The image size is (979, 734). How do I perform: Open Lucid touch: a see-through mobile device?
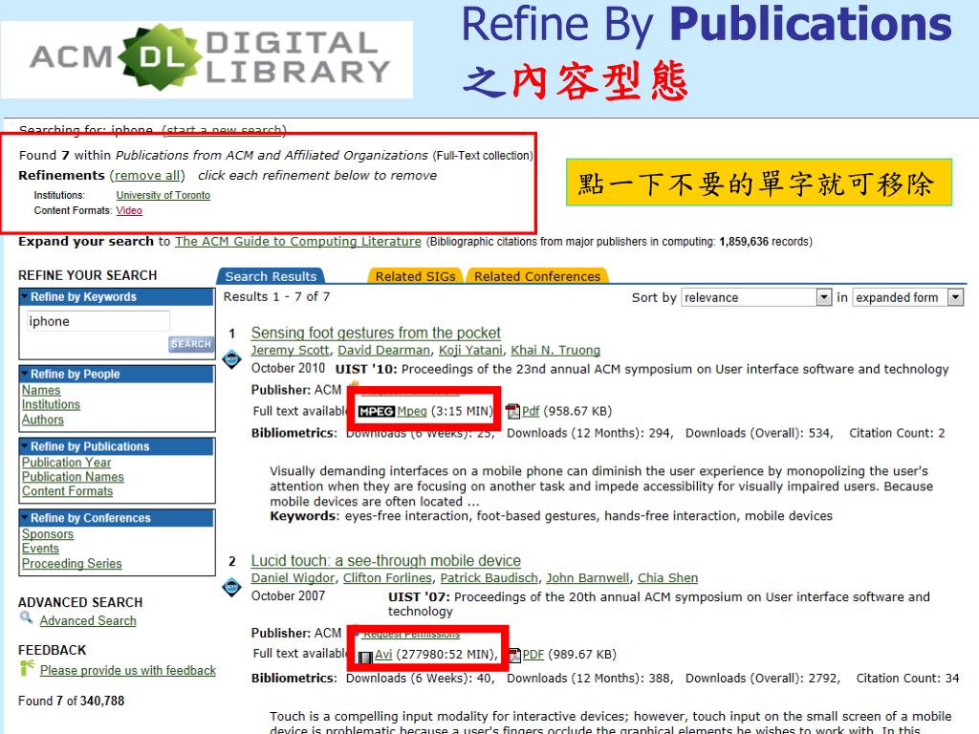pos(386,560)
